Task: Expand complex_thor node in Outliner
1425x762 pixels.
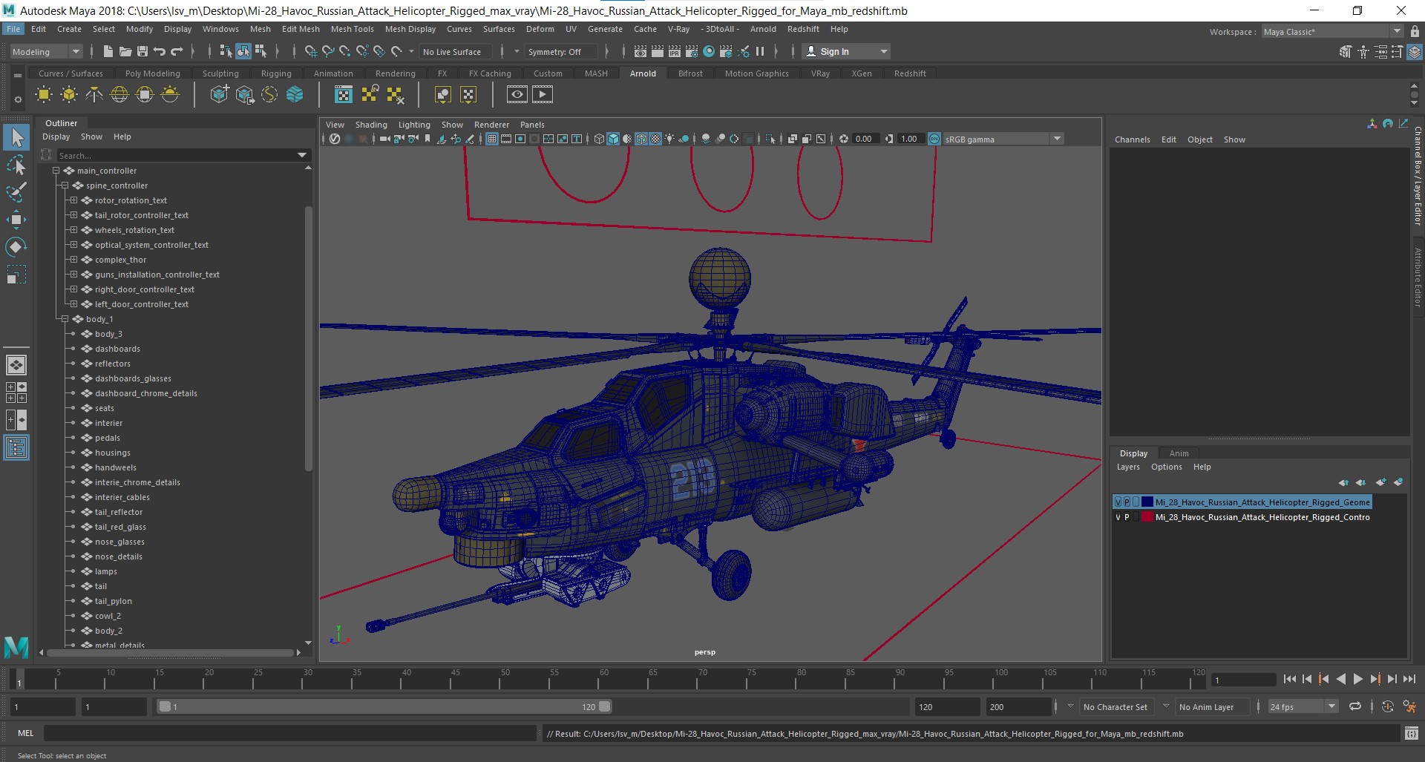Action: [x=73, y=260]
